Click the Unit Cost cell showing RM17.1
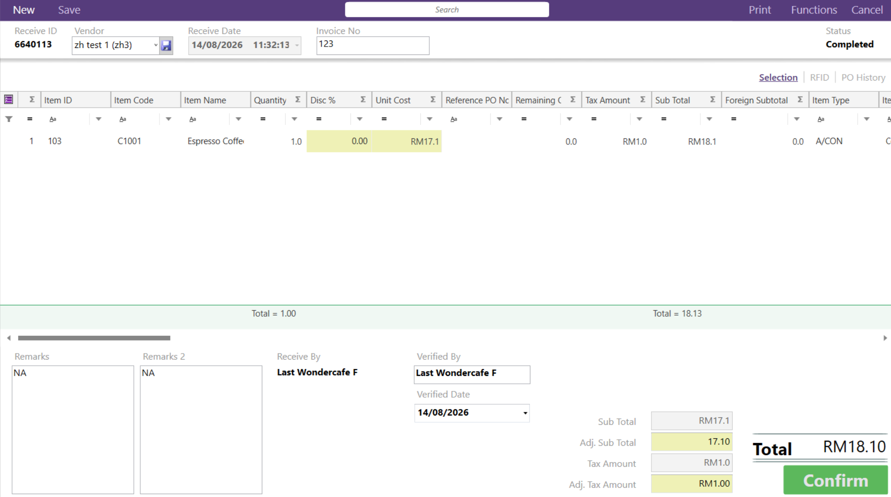 (x=407, y=141)
